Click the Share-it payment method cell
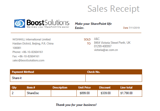 (17, 78)
